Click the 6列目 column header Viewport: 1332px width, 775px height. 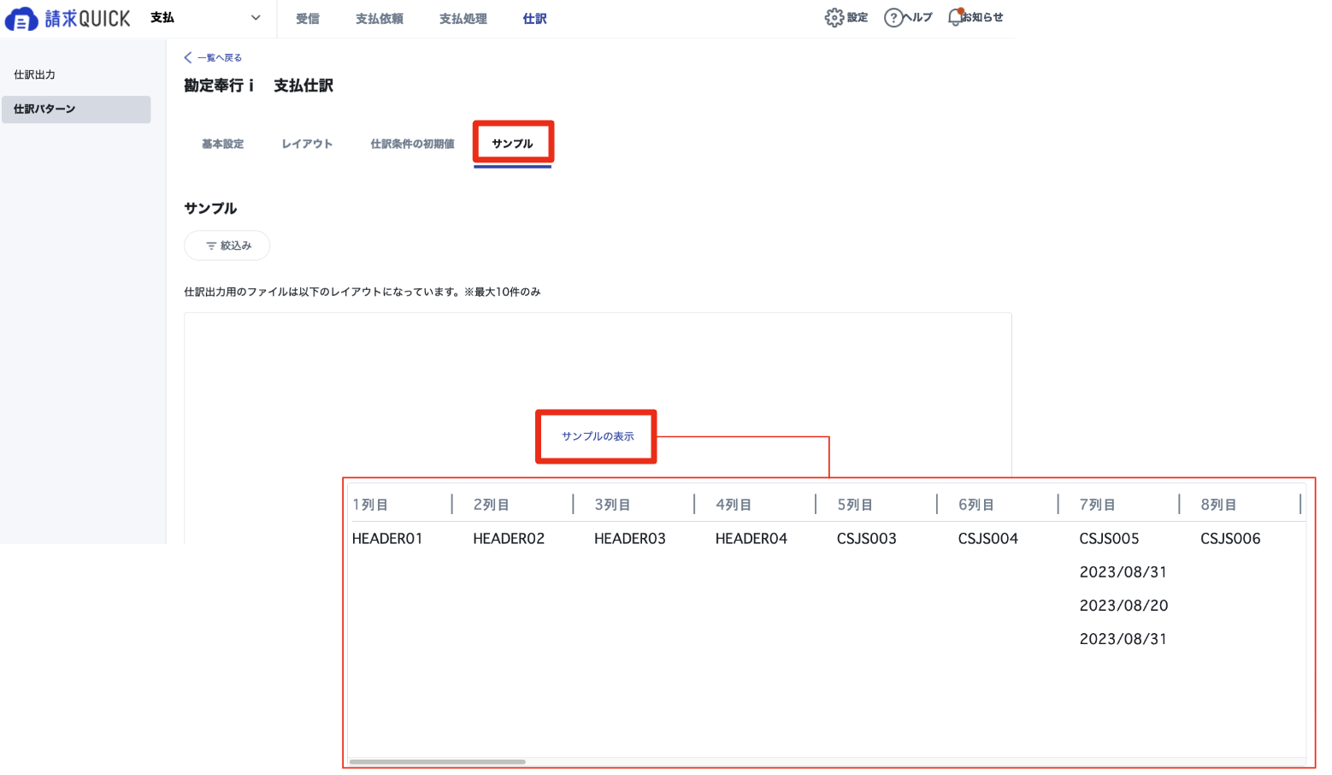tap(976, 505)
